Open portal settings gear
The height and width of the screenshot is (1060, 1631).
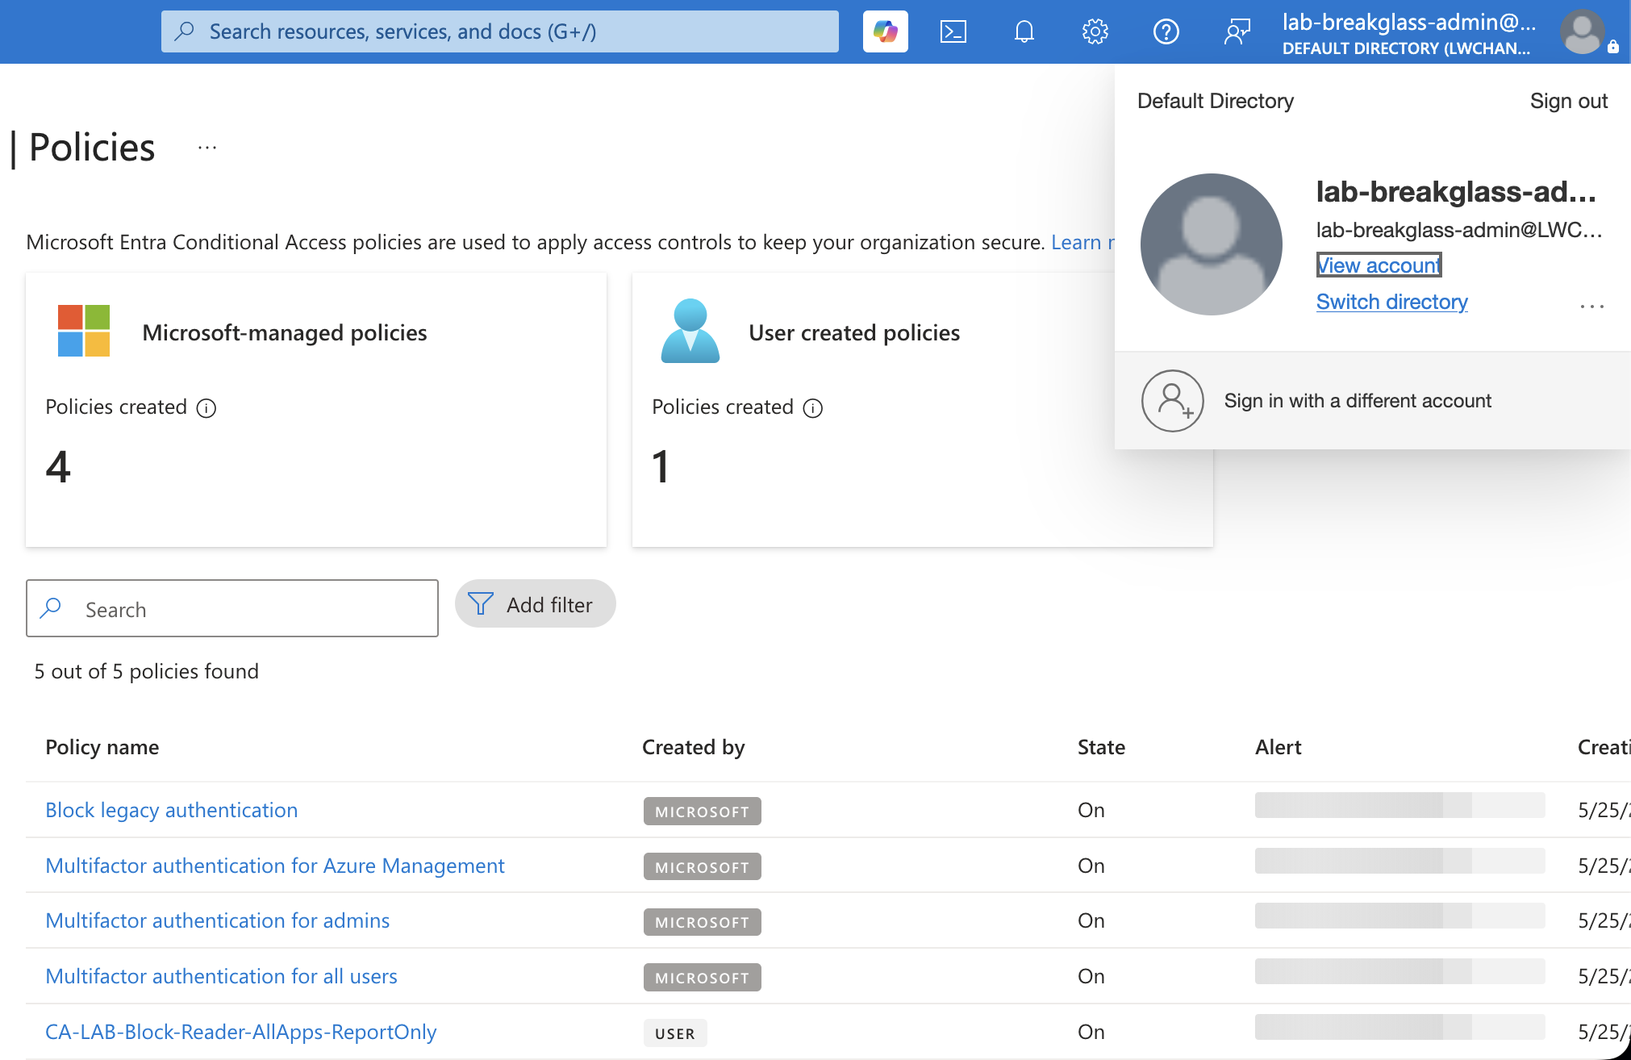tap(1095, 31)
